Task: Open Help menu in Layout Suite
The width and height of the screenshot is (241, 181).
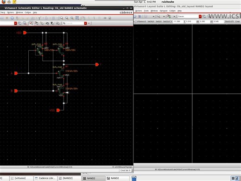Action: coord(179,11)
